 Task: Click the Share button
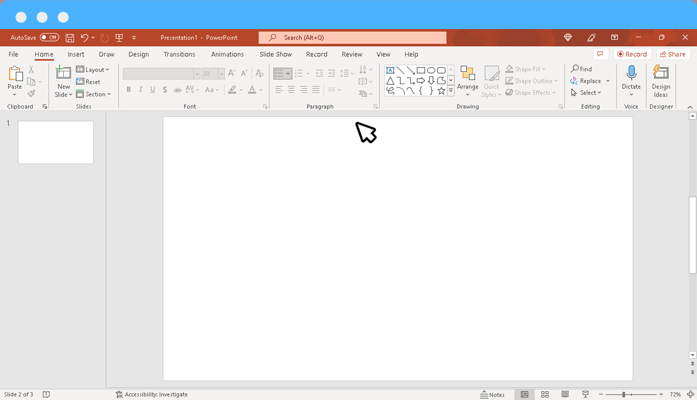pos(673,54)
